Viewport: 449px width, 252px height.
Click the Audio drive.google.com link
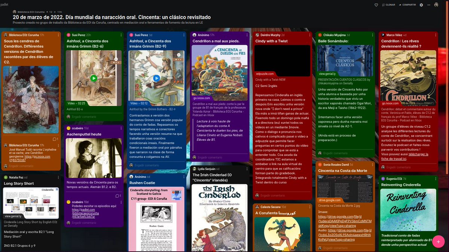click(x=345, y=235)
